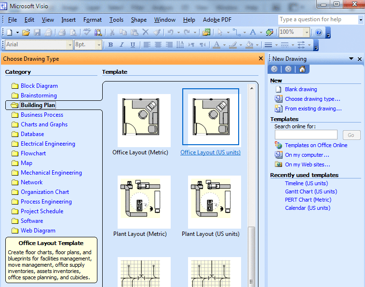Image resolution: width=365 pixels, height=287 pixels.
Task: Toggle Align Center text alignment
Action: pyautogui.click(x=158, y=45)
